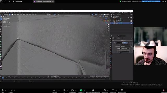The height and width of the screenshot is (93, 167).
Task: Switch to the Sculpting workspace tab
Action: pos(28,13)
